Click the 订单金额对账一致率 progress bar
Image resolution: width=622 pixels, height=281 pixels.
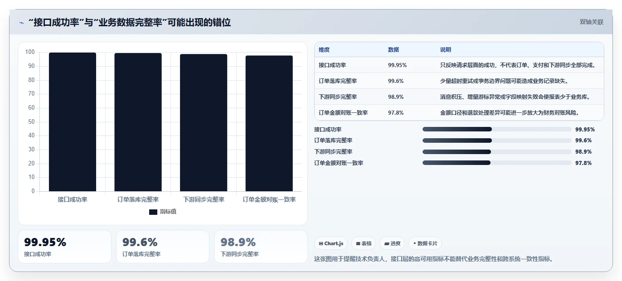click(x=497, y=163)
